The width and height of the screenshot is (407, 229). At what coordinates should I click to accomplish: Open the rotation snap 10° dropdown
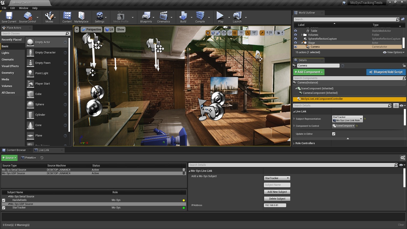pos(254,33)
